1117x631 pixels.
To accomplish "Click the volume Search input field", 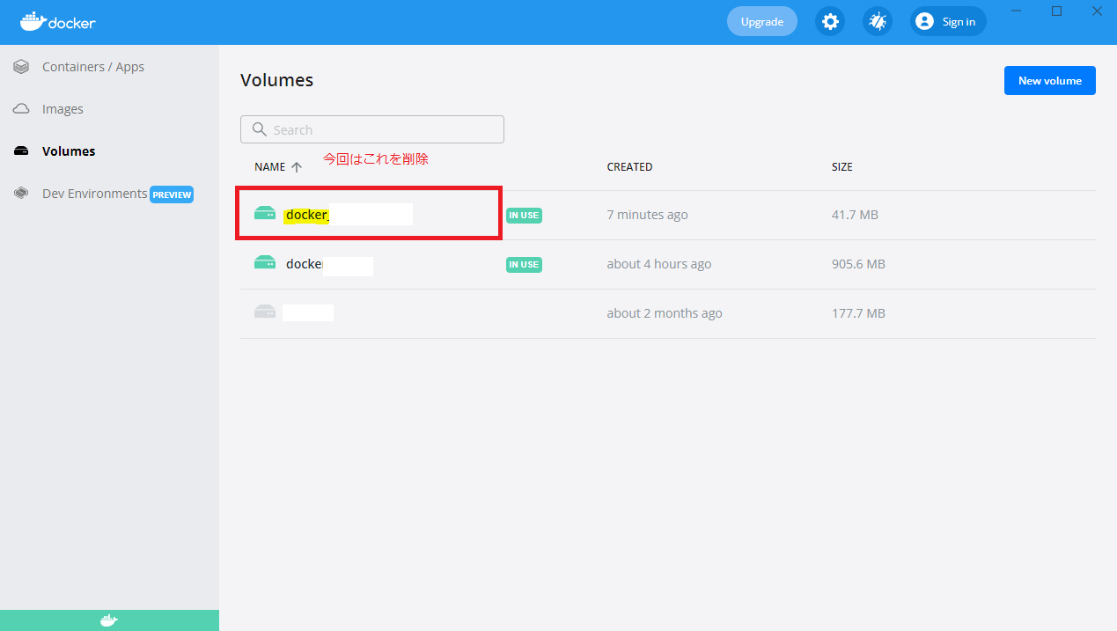I will [371, 128].
